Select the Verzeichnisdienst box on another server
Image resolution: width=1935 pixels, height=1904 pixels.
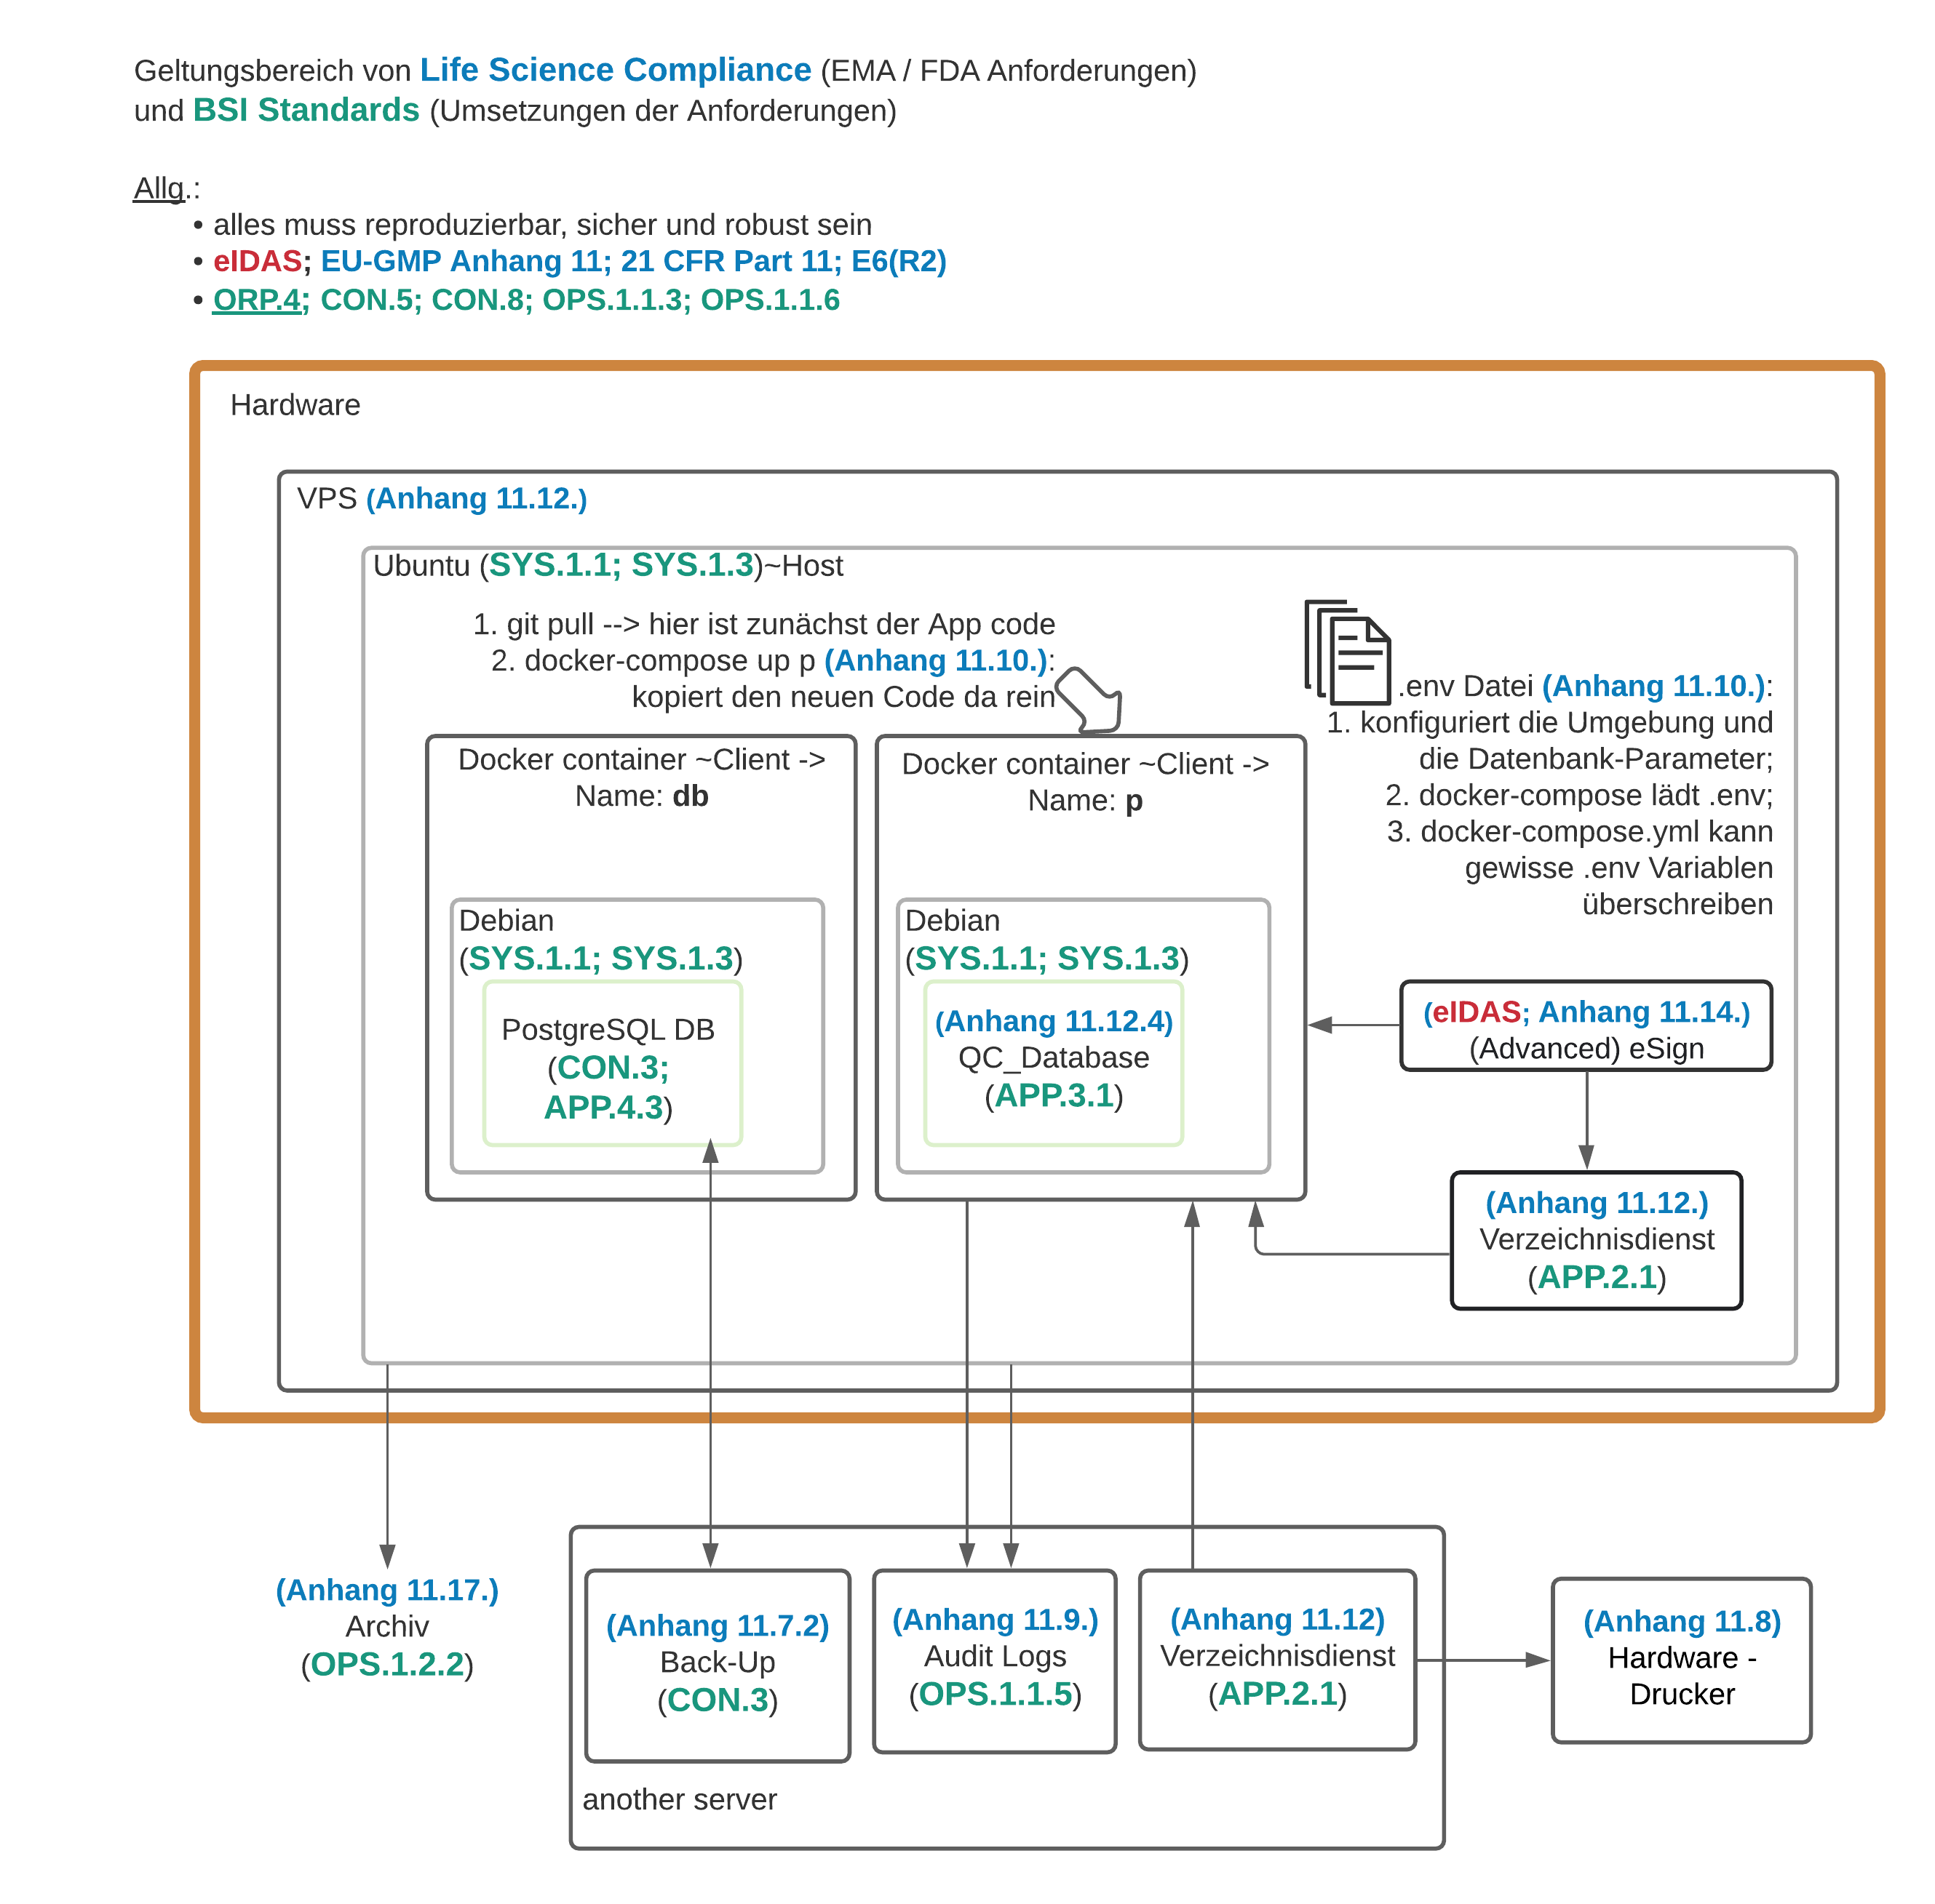[x=1276, y=1658]
